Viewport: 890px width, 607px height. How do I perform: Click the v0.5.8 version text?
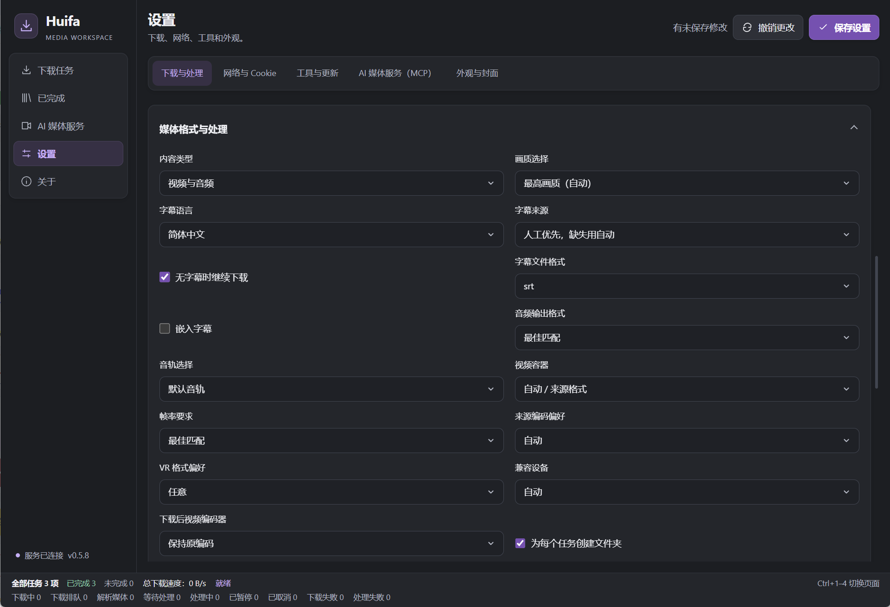coord(78,556)
